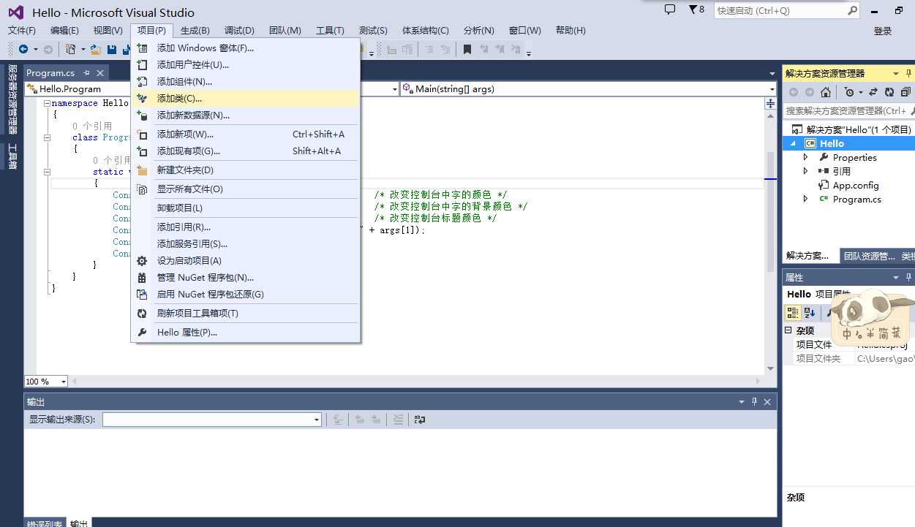The height and width of the screenshot is (527, 915).
Task: Click the 登录 sign-in link
Action: 883,31
